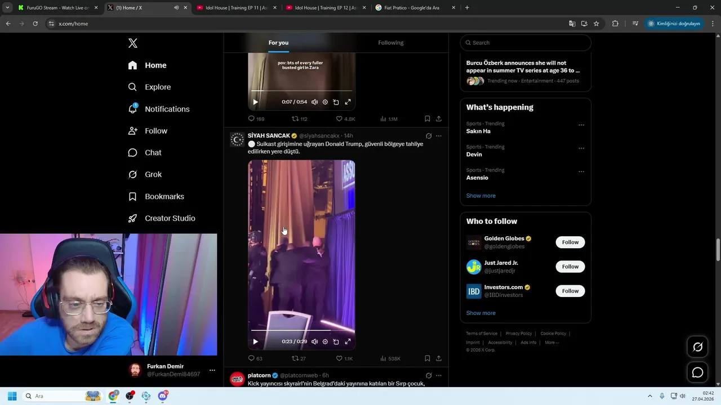721x405 pixels.
Task: Open the More footer menu
Action: (x=551, y=343)
